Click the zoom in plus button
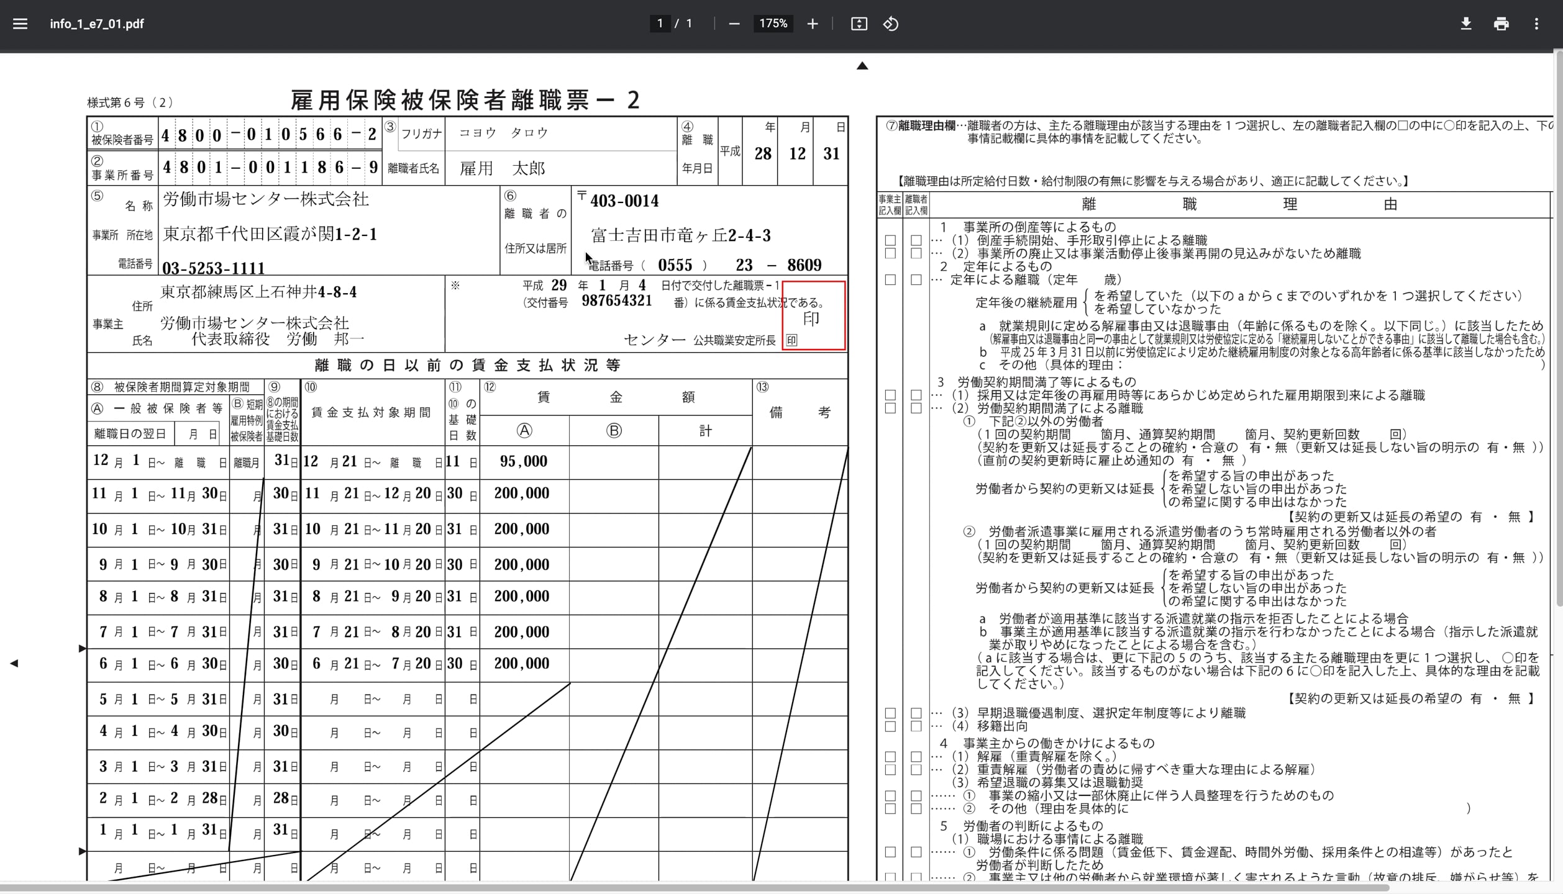This screenshot has height=894, width=1563. (x=813, y=24)
